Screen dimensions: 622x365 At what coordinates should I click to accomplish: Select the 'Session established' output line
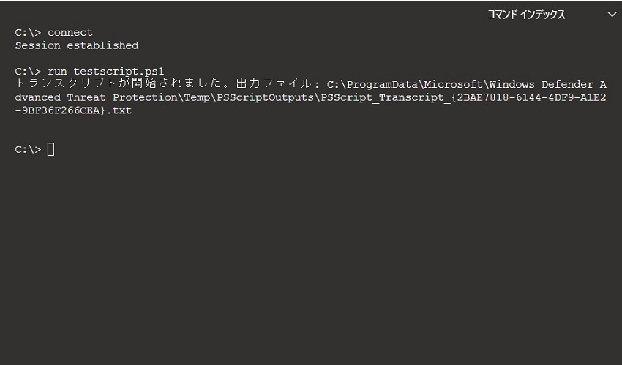[77, 45]
